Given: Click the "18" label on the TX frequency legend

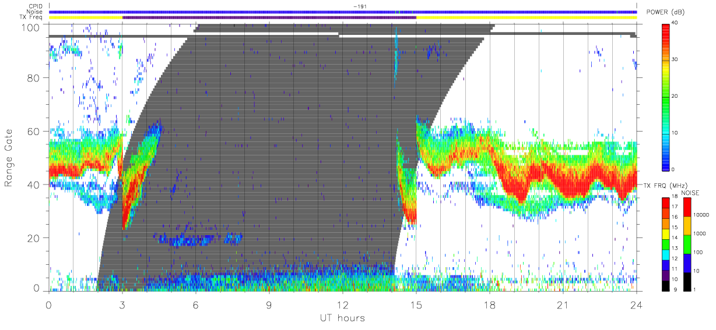Looking at the screenshot, I should coord(675,197).
